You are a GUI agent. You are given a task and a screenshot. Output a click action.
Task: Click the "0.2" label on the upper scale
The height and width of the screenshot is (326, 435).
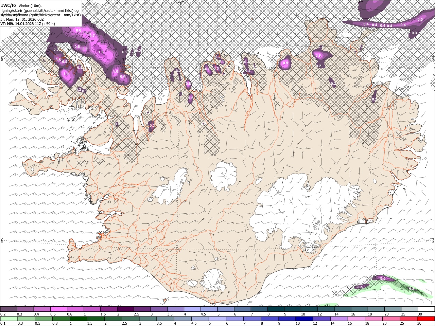3,314
